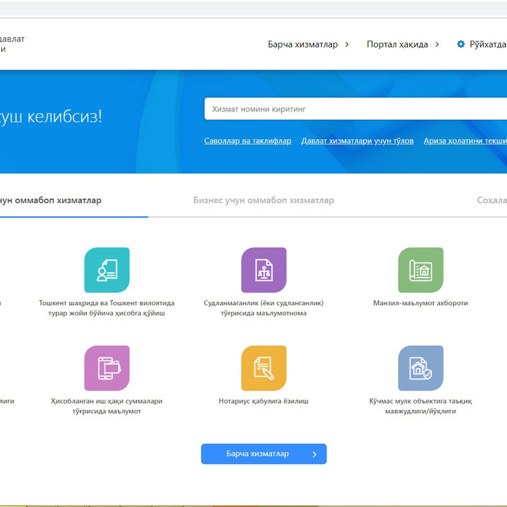The height and width of the screenshot is (507, 507).
Task: Click the Кўчмас мулк объекти icon
Action: (x=420, y=368)
